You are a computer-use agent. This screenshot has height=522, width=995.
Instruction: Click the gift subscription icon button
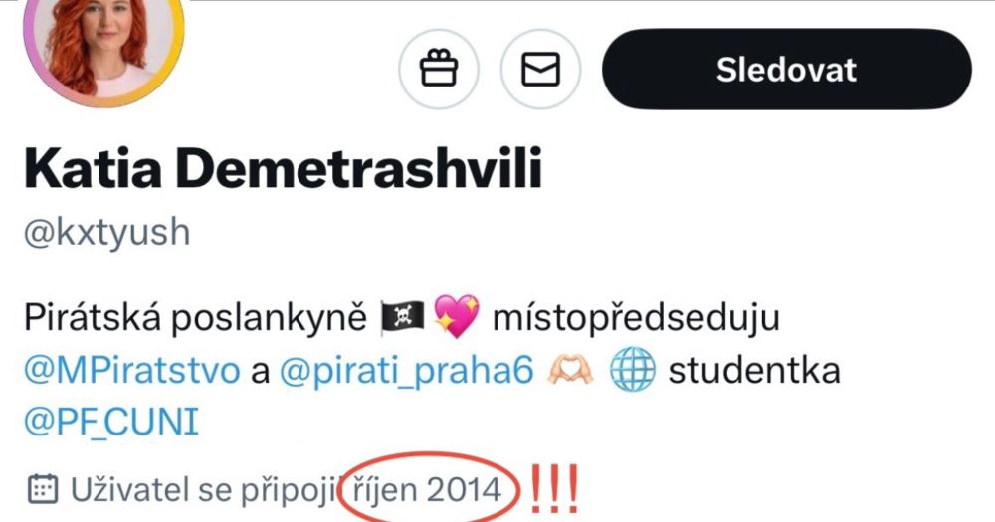click(x=439, y=69)
